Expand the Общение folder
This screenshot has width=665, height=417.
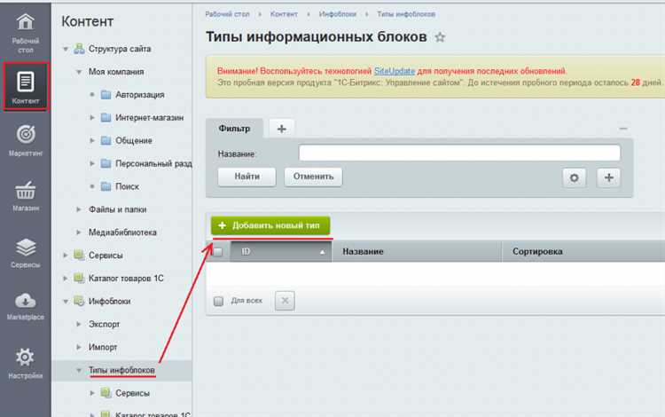92,140
